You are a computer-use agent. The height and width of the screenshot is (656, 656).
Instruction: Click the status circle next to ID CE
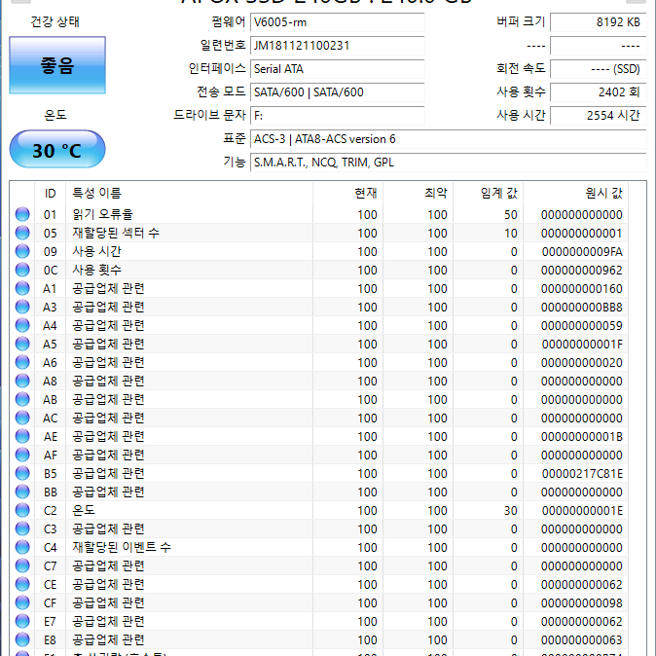[22, 584]
